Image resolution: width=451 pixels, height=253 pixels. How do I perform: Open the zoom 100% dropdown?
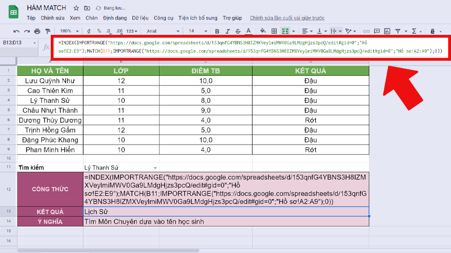69,31
